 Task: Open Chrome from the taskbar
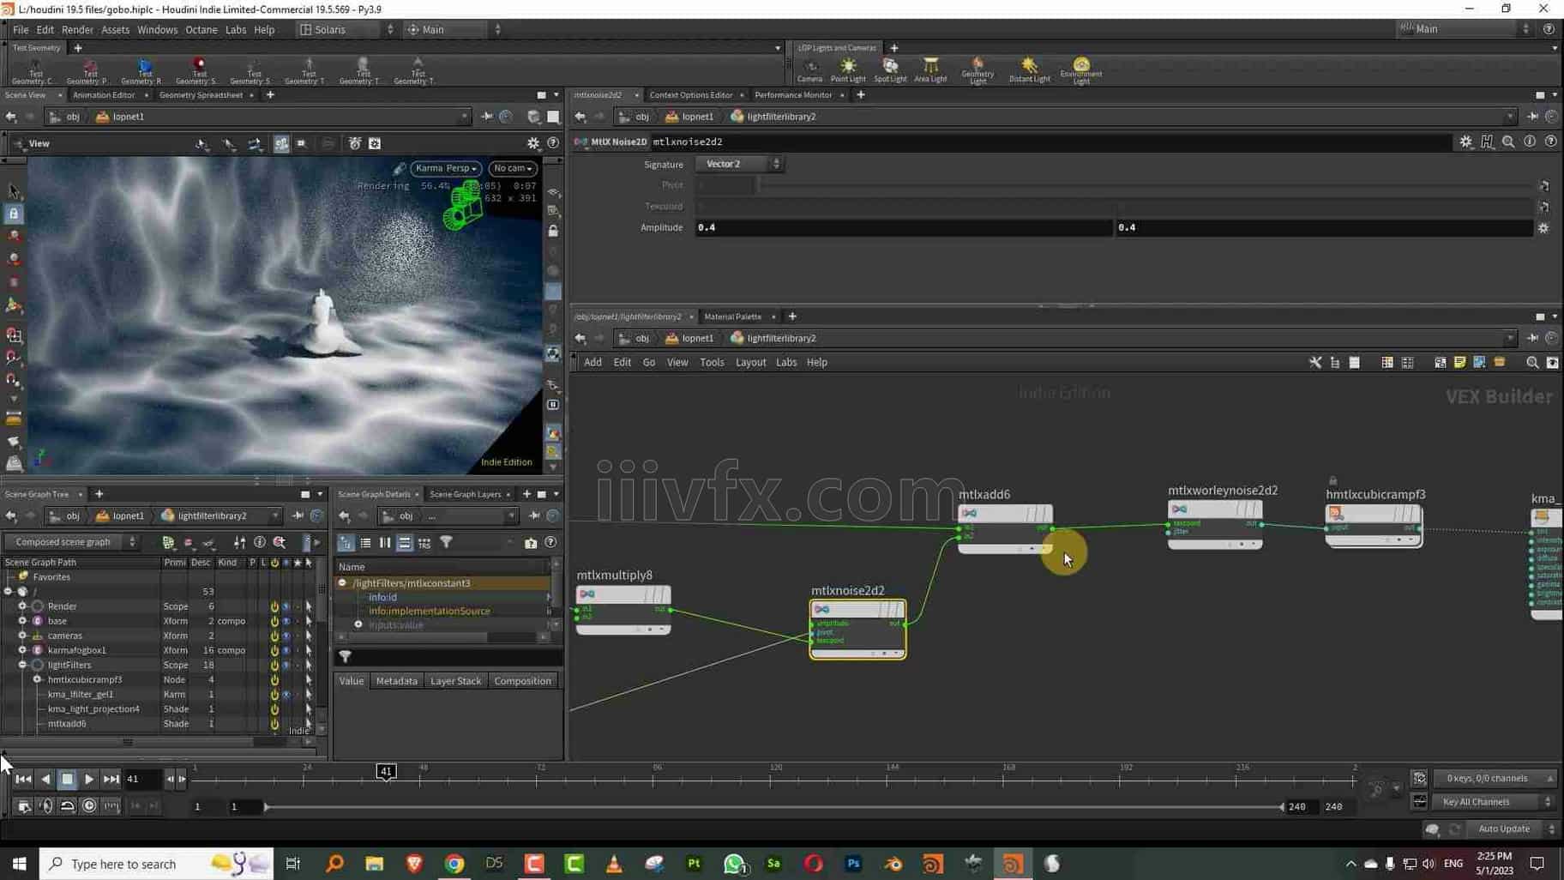point(454,864)
